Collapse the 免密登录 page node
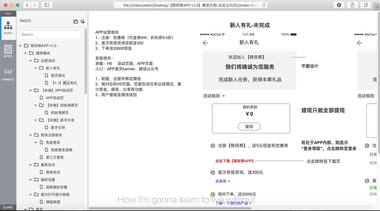The width and height of the screenshot is (380, 211). [x=36, y=143]
